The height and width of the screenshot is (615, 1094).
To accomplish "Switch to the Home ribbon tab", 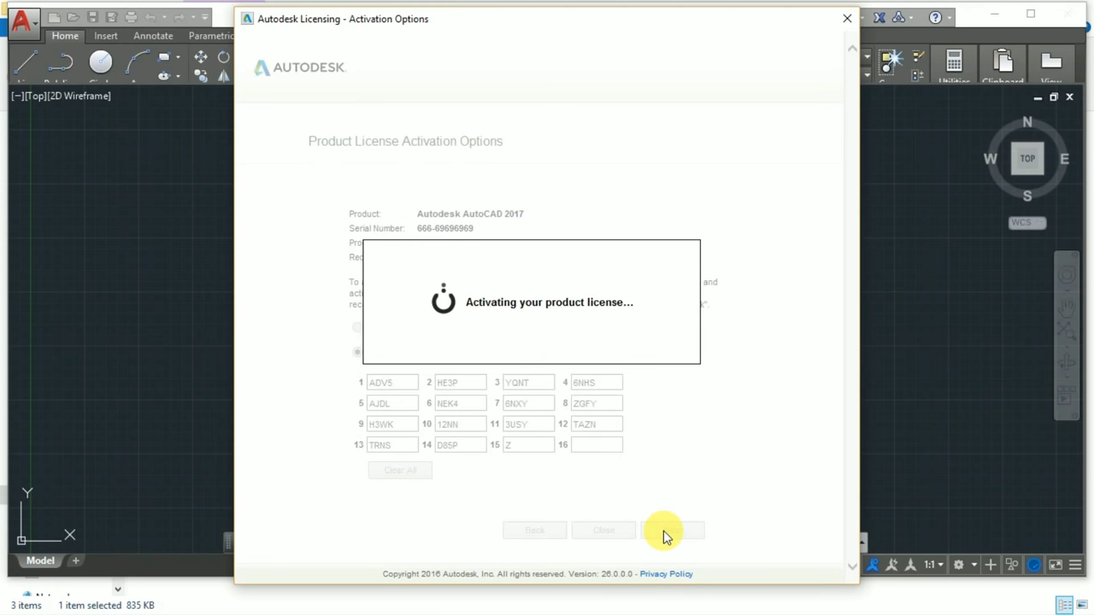I will (x=65, y=36).
